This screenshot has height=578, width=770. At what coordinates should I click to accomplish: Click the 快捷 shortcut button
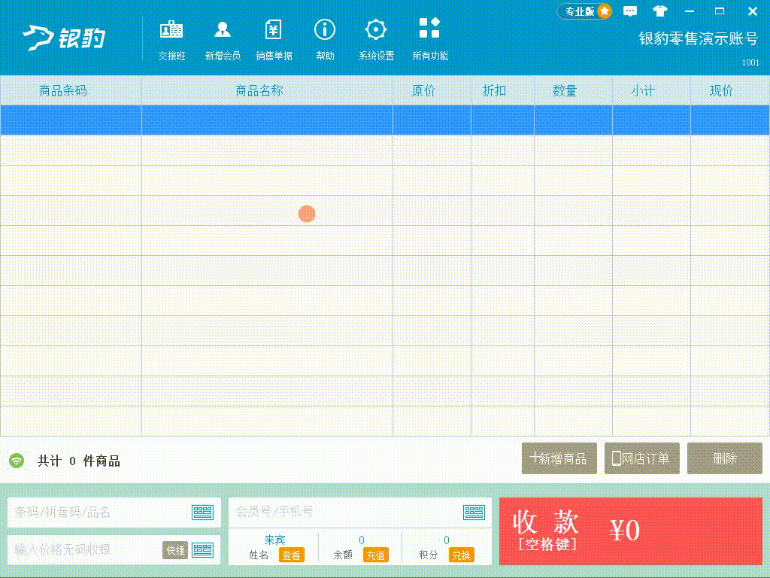click(174, 550)
